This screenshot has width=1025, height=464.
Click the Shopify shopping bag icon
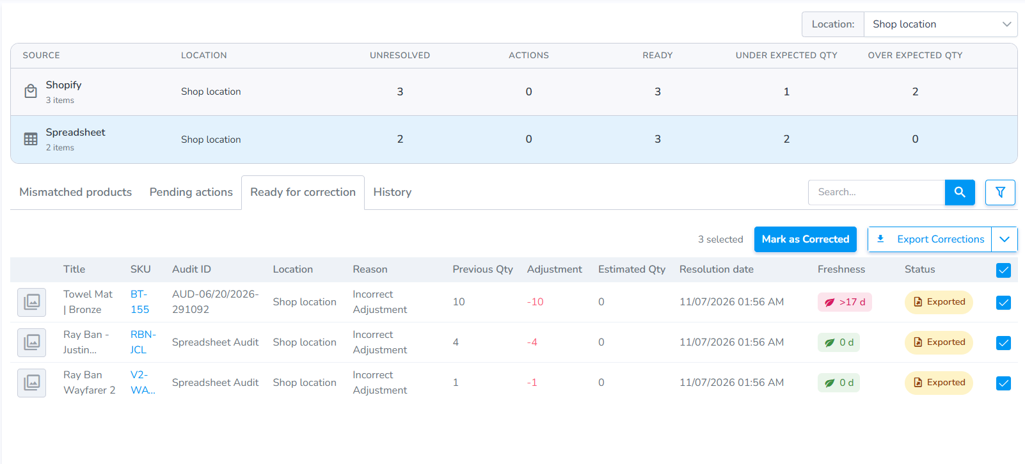point(31,92)
